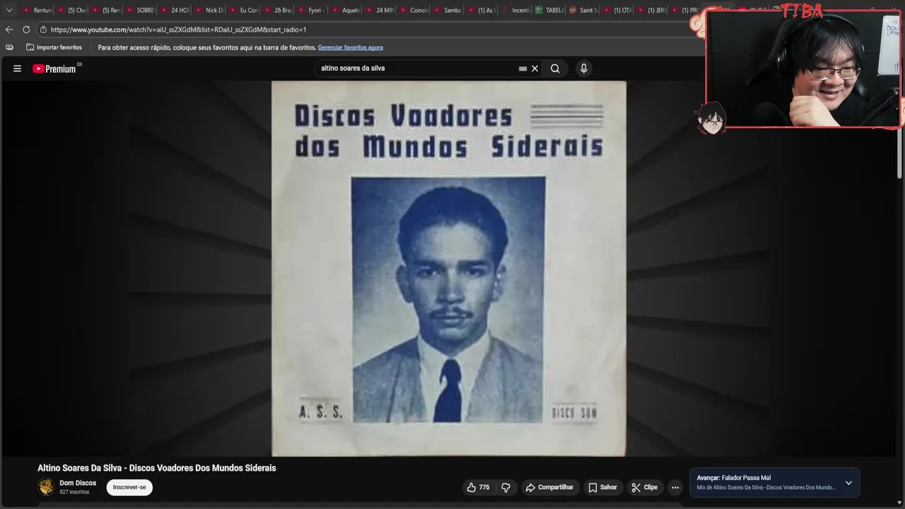905x509 pixels.
Task: Save the video with Salvar
Action: pyautogui.click(x=603, y=487)
